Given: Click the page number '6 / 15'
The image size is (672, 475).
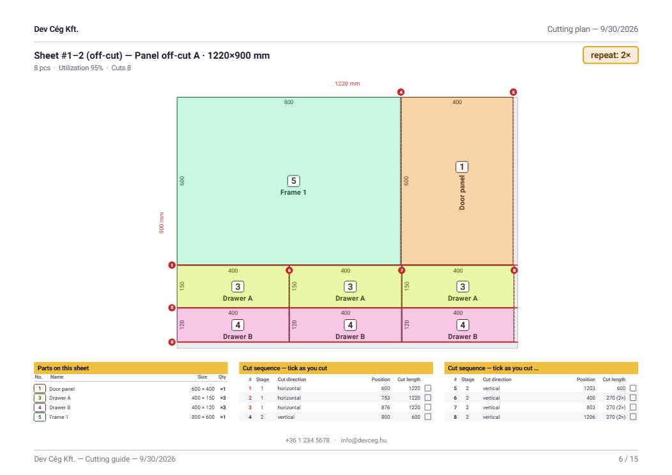Looking at the screenshot, I should click(628, 459).
